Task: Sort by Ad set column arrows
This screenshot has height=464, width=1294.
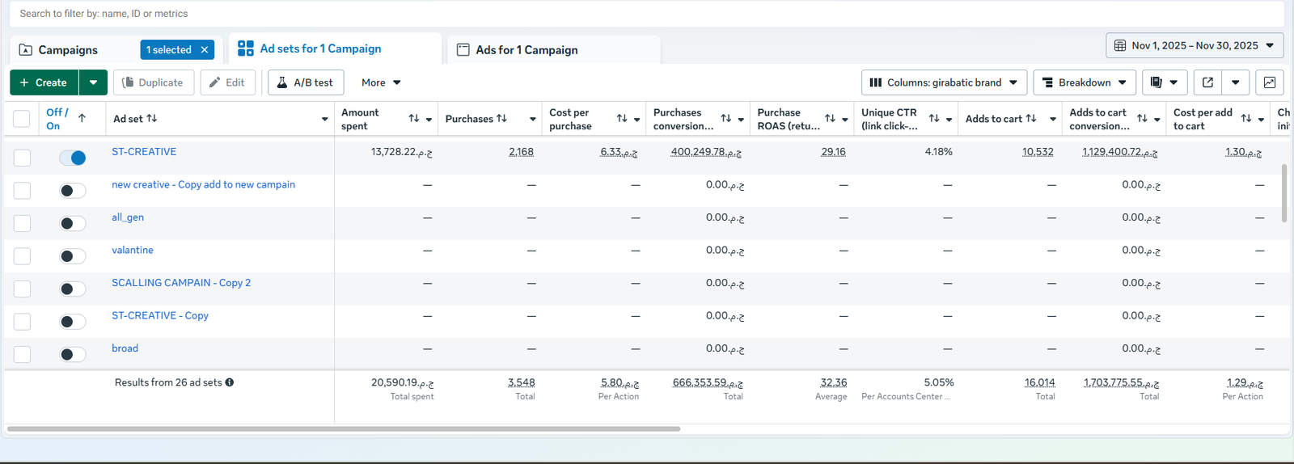Action: coord(152,119)
